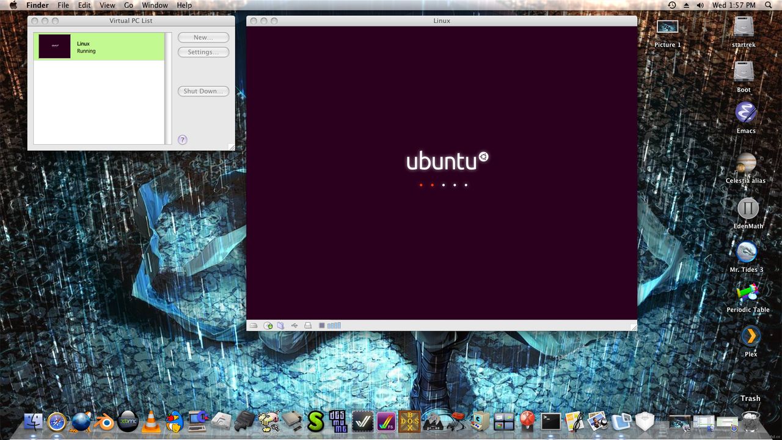Click the New... button in Virtual PC List

click(203, 37)
